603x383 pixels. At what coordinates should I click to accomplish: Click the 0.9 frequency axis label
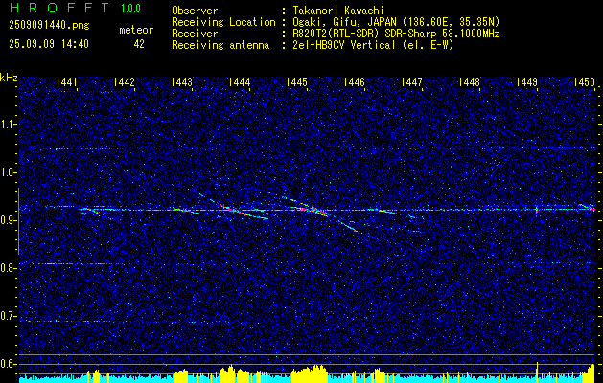7,220
